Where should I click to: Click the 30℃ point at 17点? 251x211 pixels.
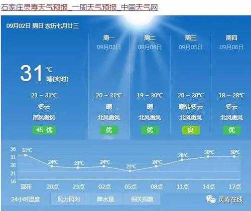point(234,157)
